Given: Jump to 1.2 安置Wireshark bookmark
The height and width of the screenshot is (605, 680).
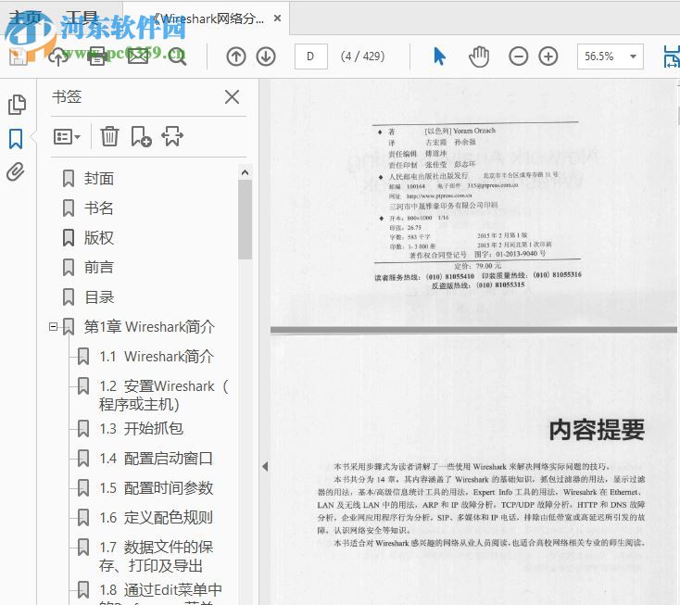Looking at the screenshot, I should click(163, 395).
